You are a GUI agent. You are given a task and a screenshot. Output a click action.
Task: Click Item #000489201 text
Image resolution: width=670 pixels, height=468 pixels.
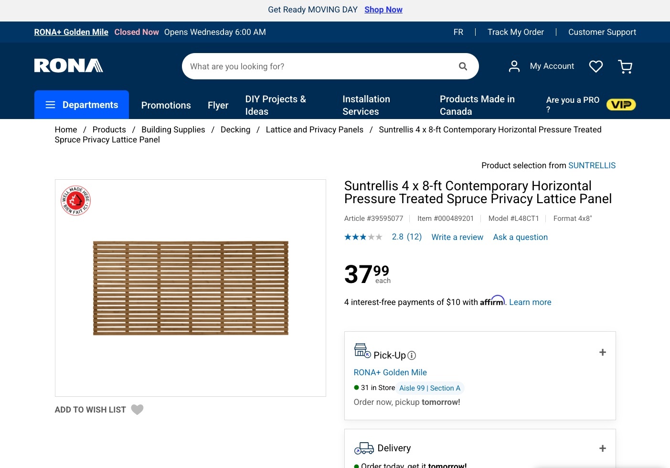446,218
